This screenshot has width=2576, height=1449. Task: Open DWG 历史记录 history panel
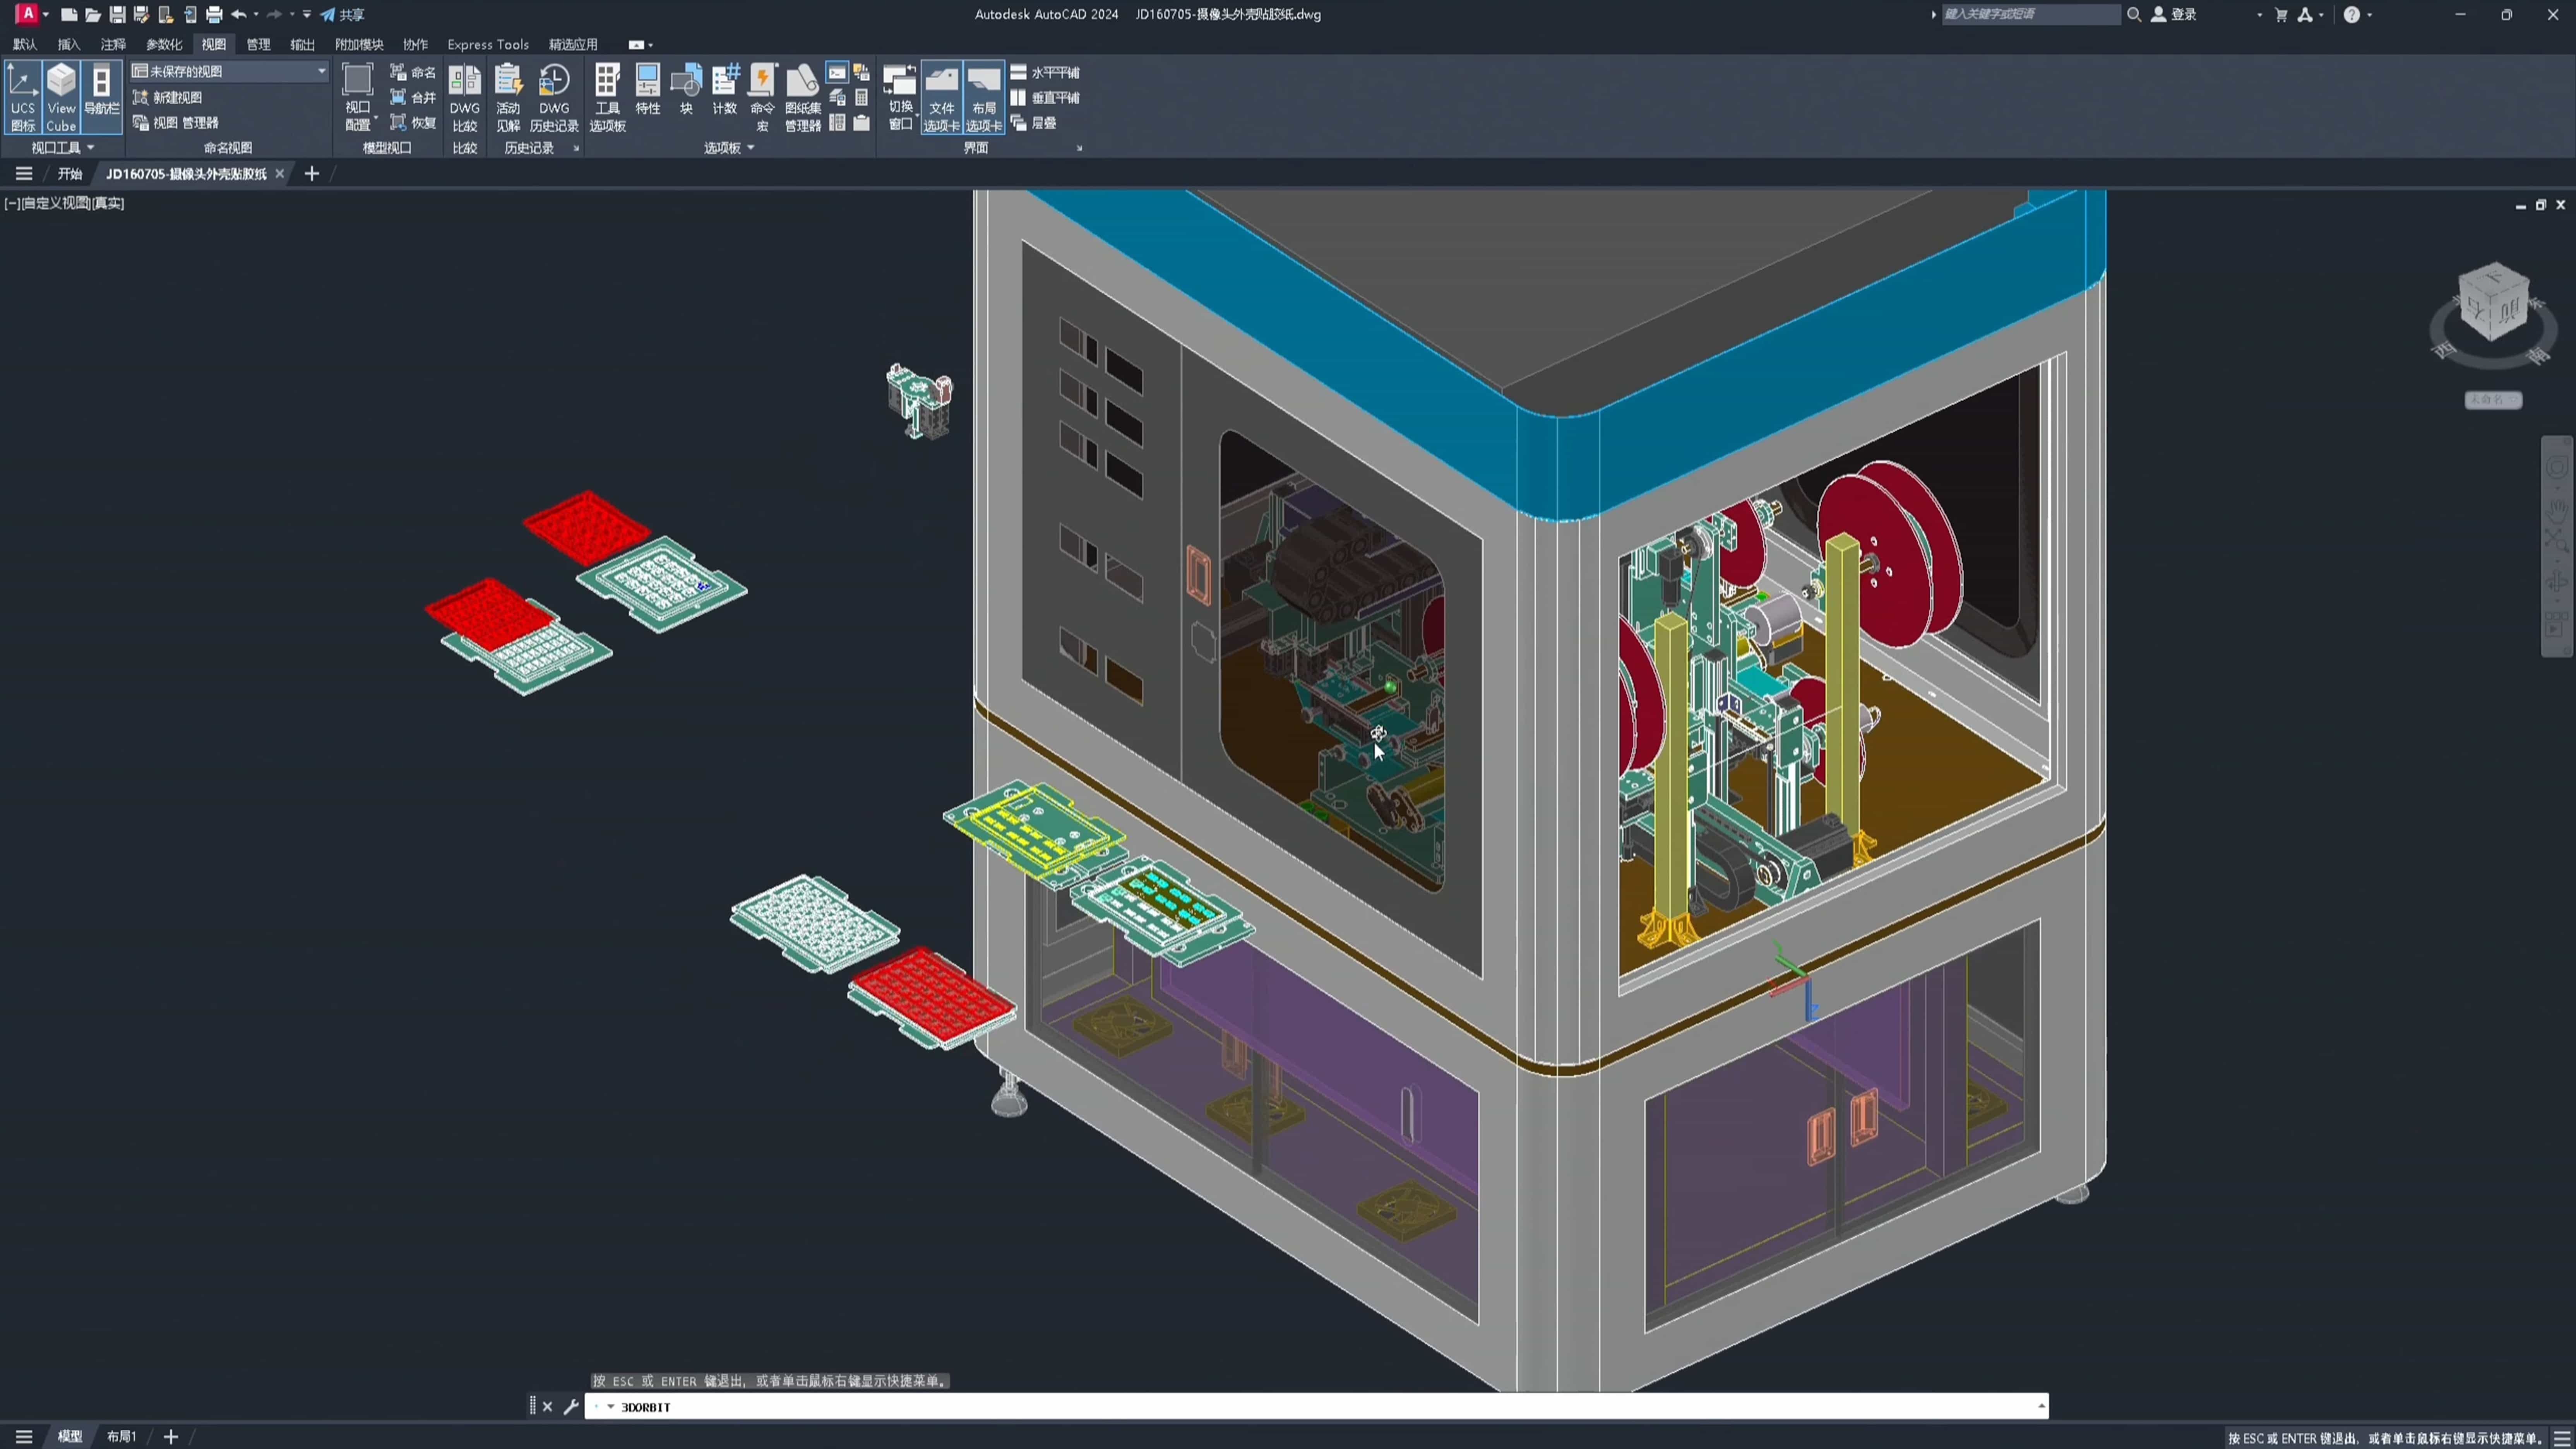click(554, 97)
